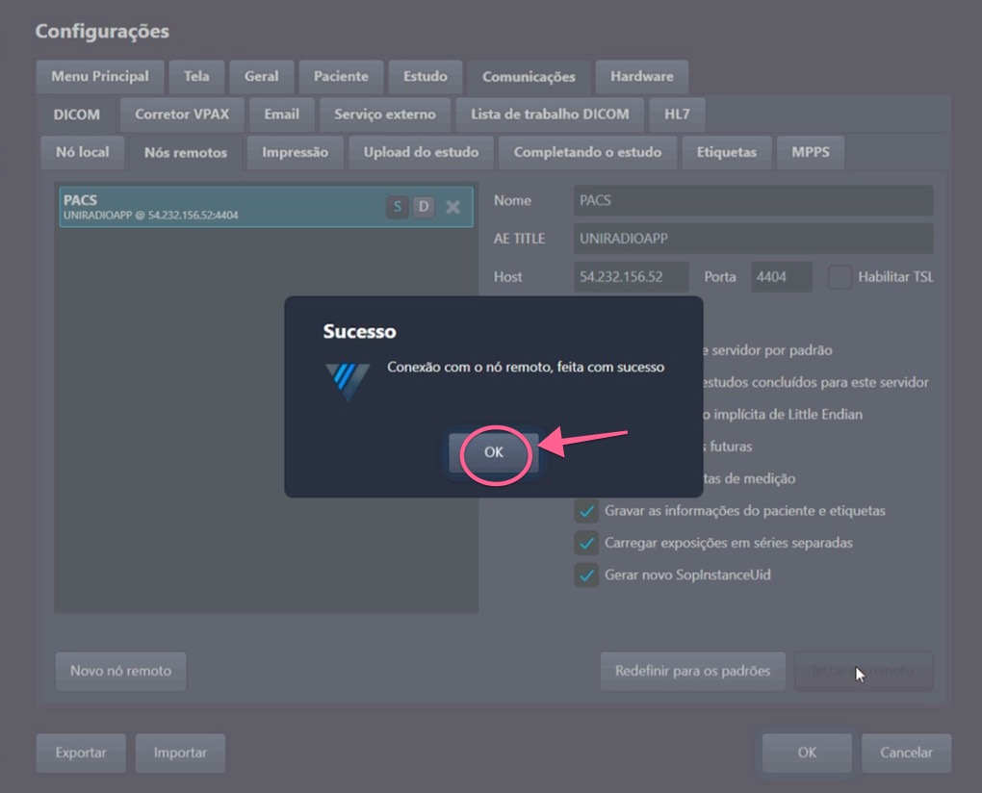Click the Cancelar button
This screenshot has height=793, width=982.
pos(906,753)
